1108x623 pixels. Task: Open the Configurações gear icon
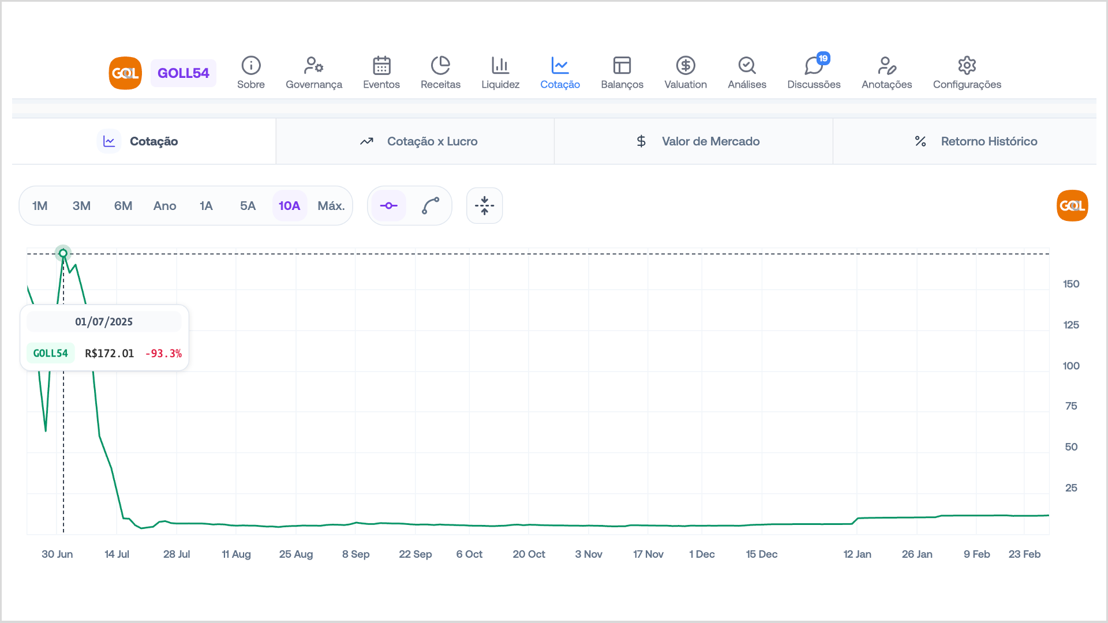967,66
